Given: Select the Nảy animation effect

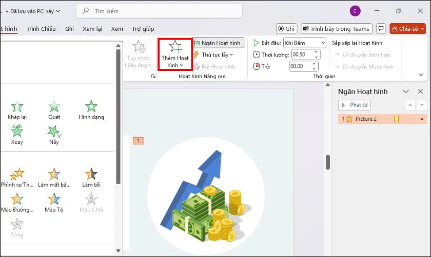Looking at the screenshot, I should pyautogui.click(x=54, y=135).
